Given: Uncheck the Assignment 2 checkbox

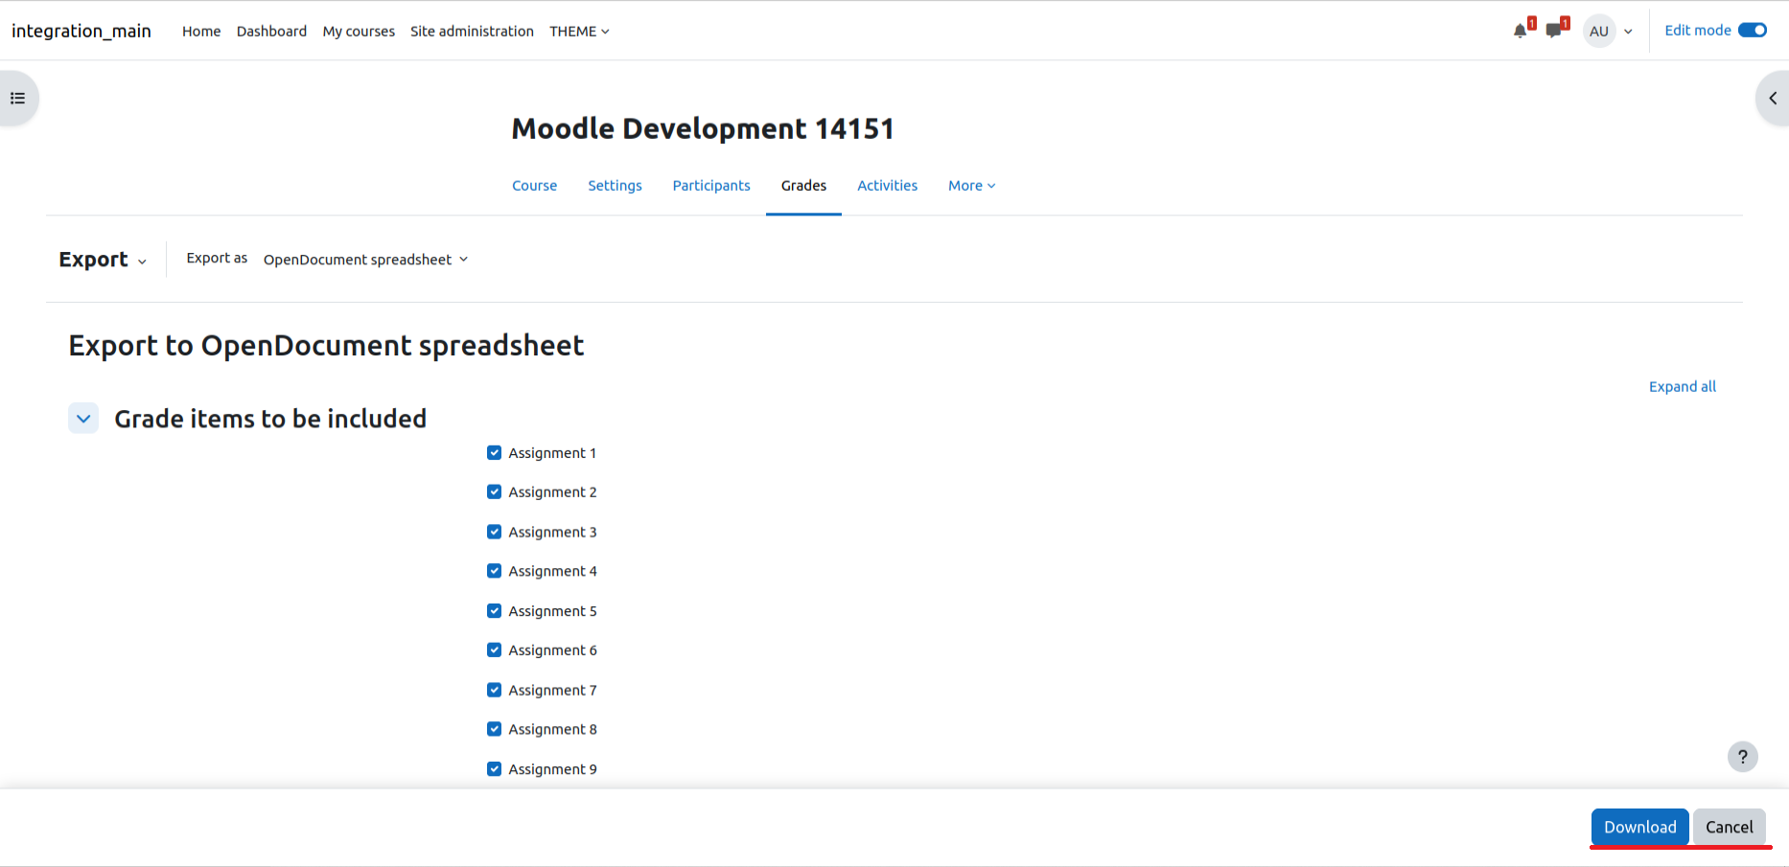Looking at the screenshot, I should click(494, 491).
